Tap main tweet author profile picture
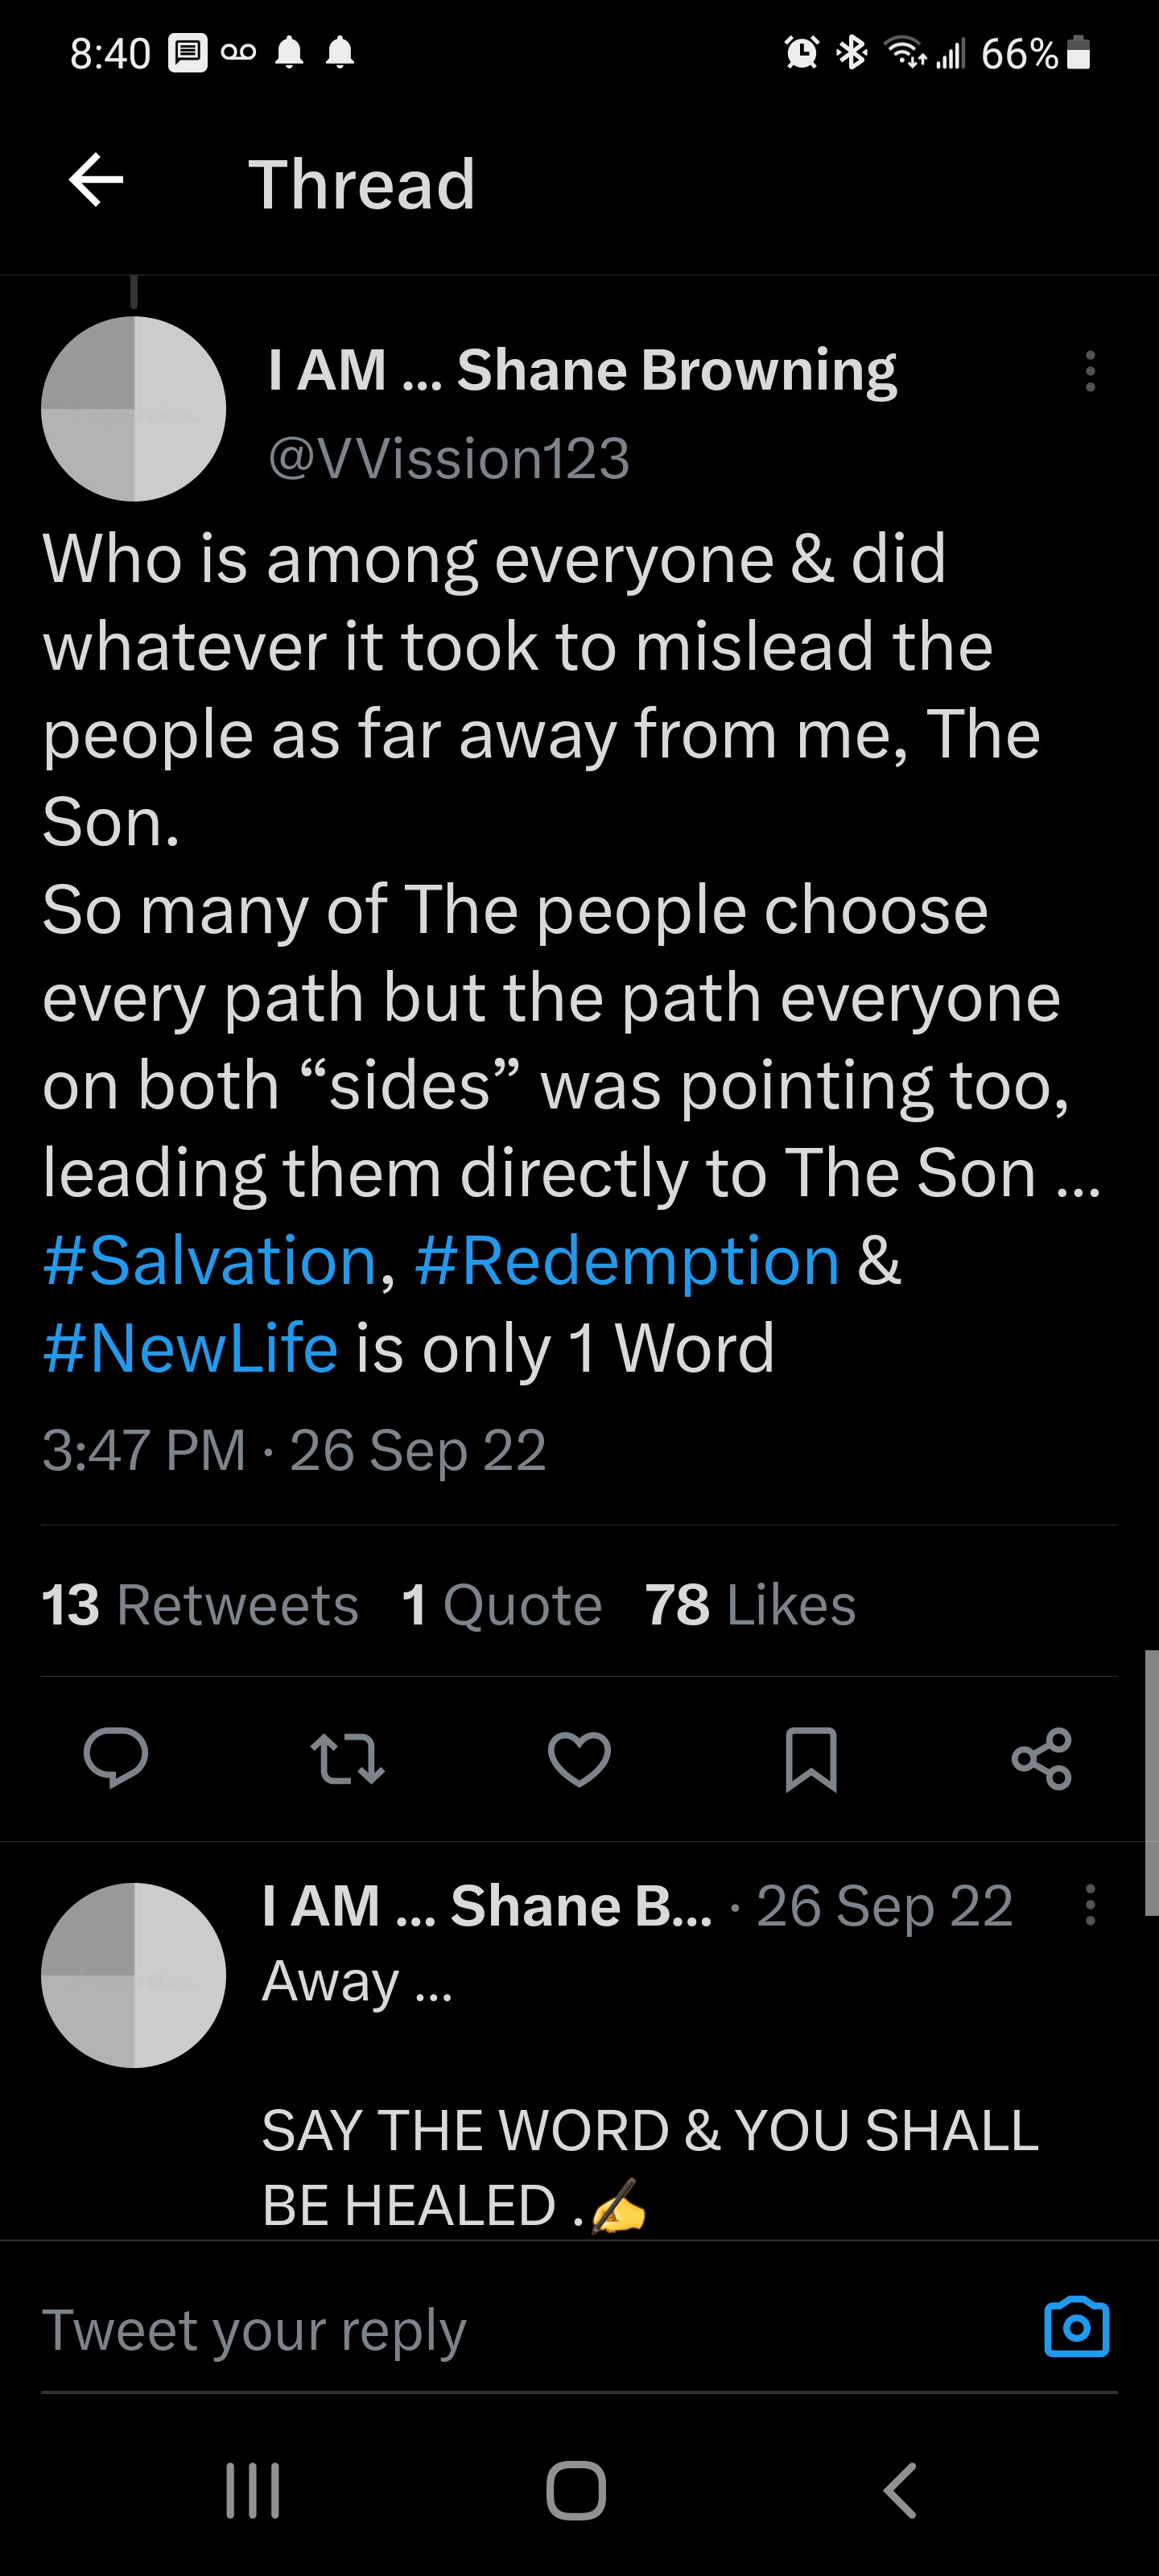The width and height of the screenshot is (1159, 2576). point(134,409)
